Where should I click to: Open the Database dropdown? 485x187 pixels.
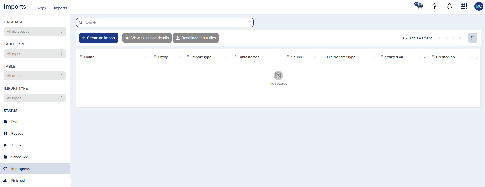(x=35, y=31)
